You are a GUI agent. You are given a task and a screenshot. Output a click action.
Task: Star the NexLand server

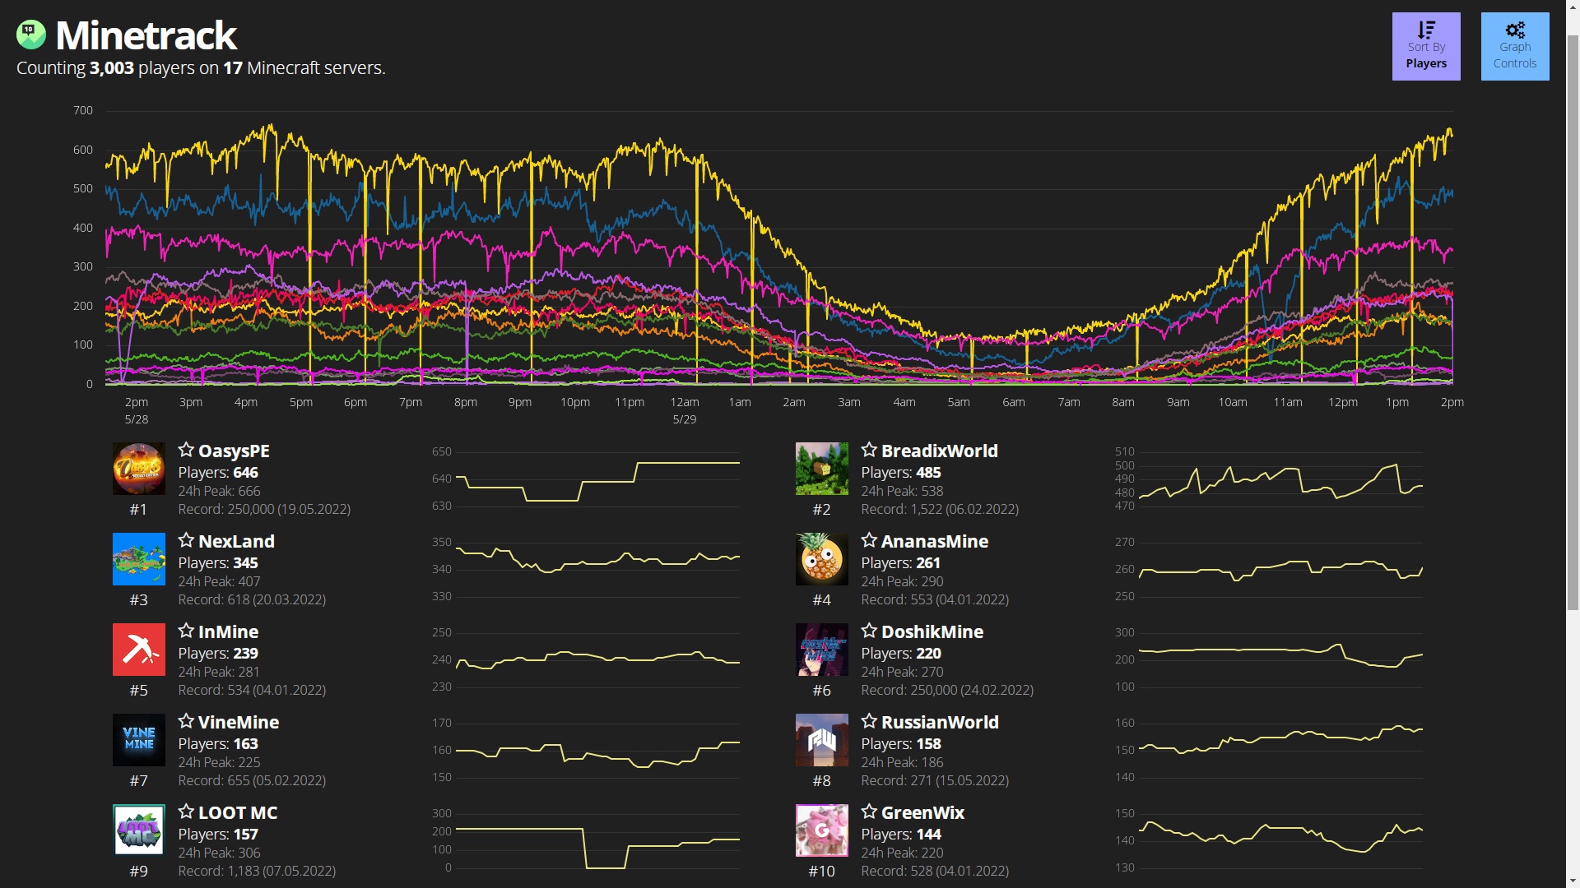coord(186,540)
